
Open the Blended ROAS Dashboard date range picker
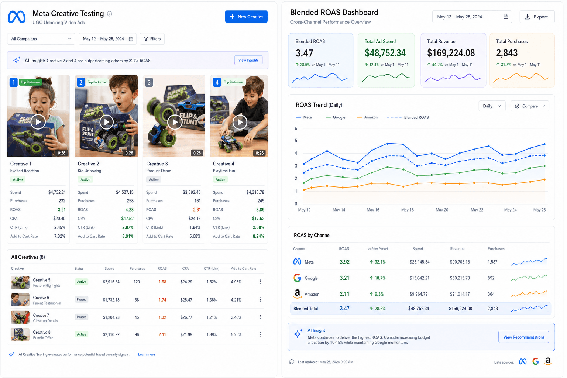pyautogui.click(x=472, y=17)
